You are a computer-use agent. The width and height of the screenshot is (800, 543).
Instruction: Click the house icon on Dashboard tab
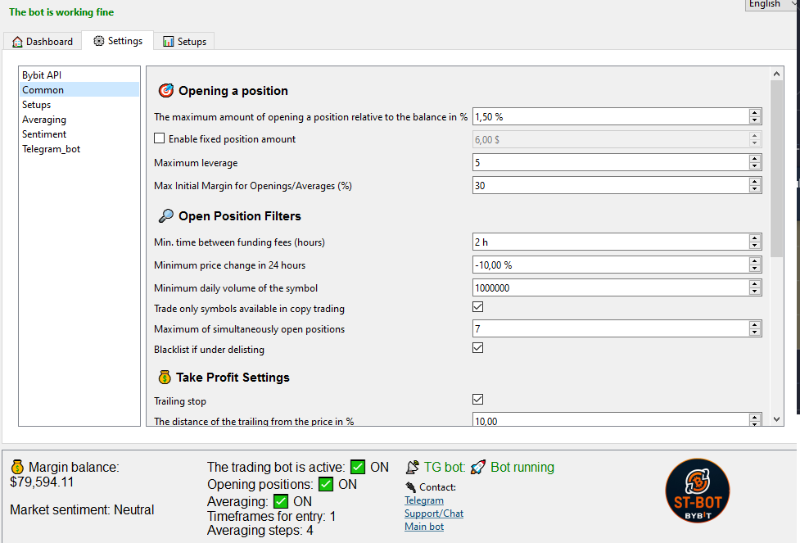tap(17, 42)
